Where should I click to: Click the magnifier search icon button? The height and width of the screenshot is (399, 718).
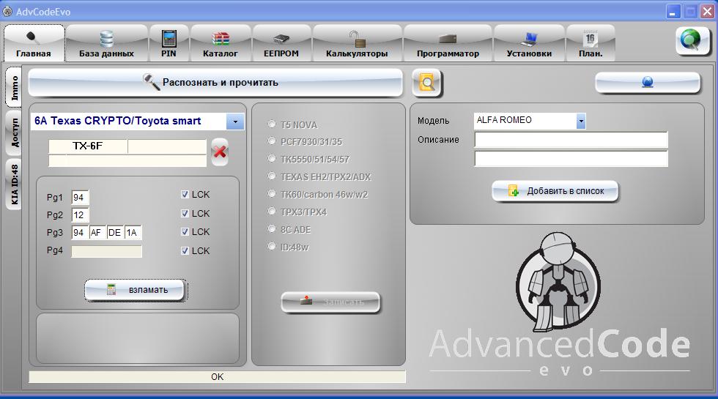[x=427, y=83]
